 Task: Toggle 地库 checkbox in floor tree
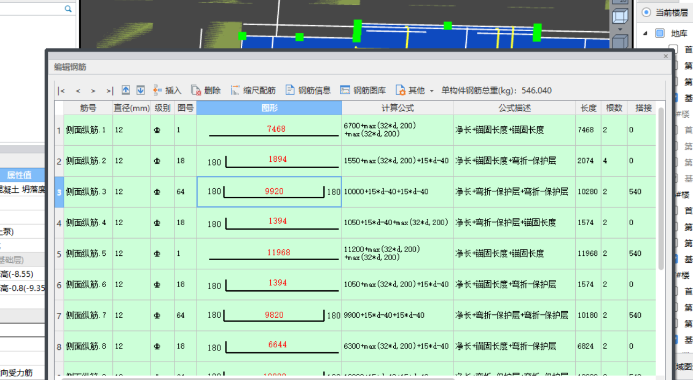tap(660, 33)
